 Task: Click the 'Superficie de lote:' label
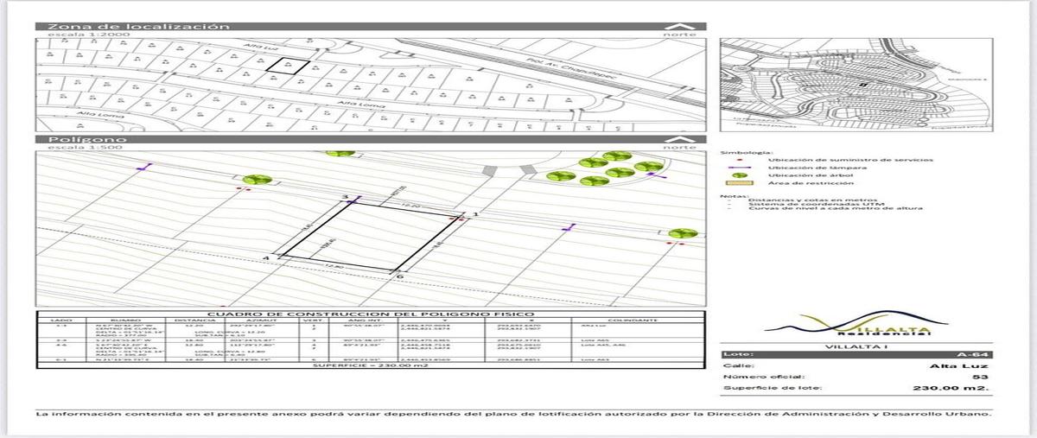tap(773, 390)
